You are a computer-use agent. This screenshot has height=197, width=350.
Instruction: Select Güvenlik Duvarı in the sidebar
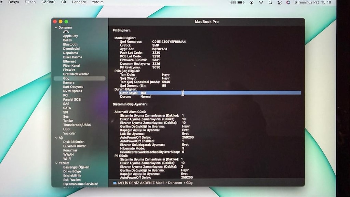coord(75,146)
